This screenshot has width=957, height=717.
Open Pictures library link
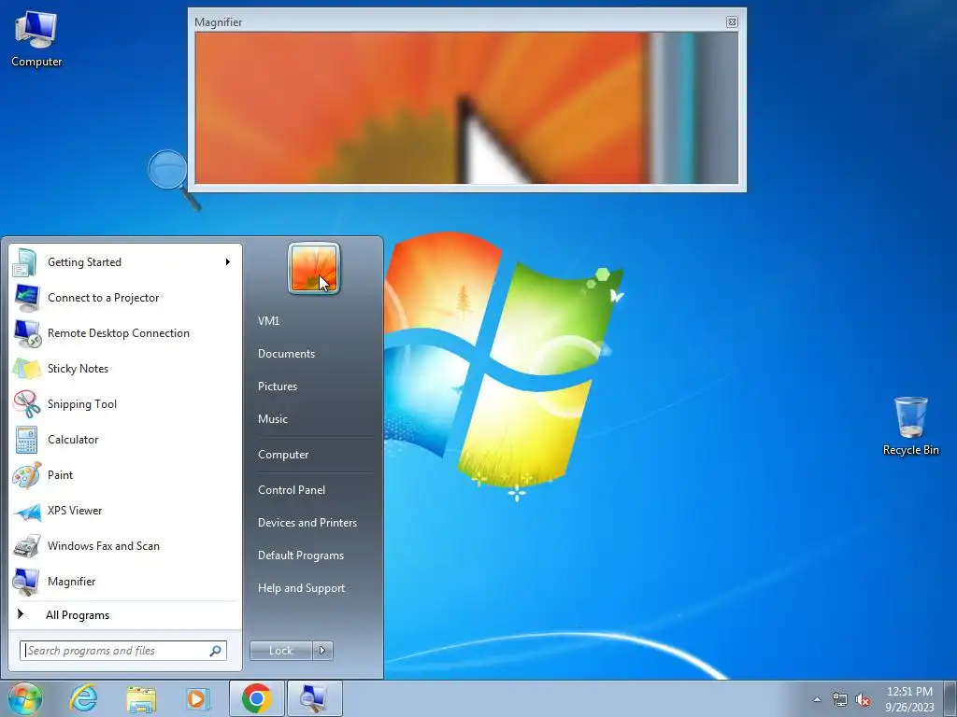(x=277, y=387)
